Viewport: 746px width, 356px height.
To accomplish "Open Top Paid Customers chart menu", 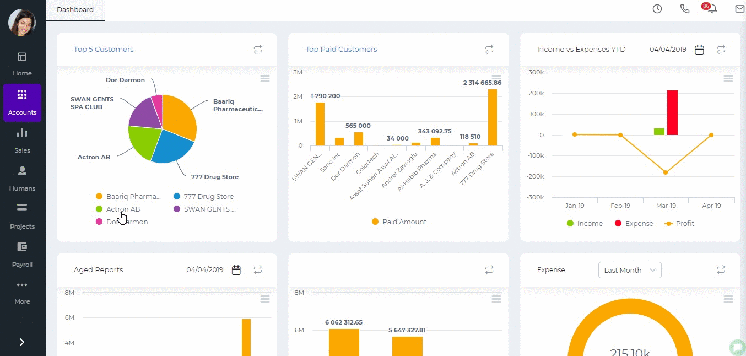I will click(x=496, y=79).
